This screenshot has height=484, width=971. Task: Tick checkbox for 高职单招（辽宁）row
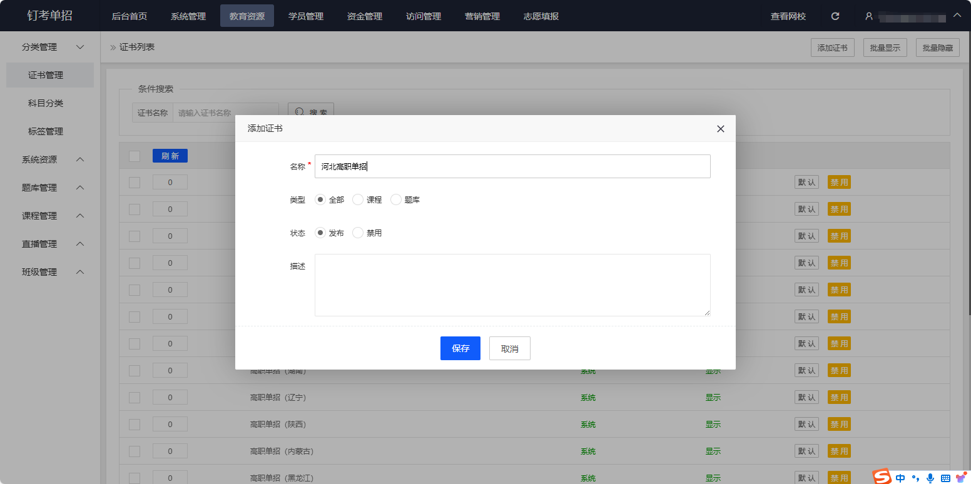pos(135,398)
